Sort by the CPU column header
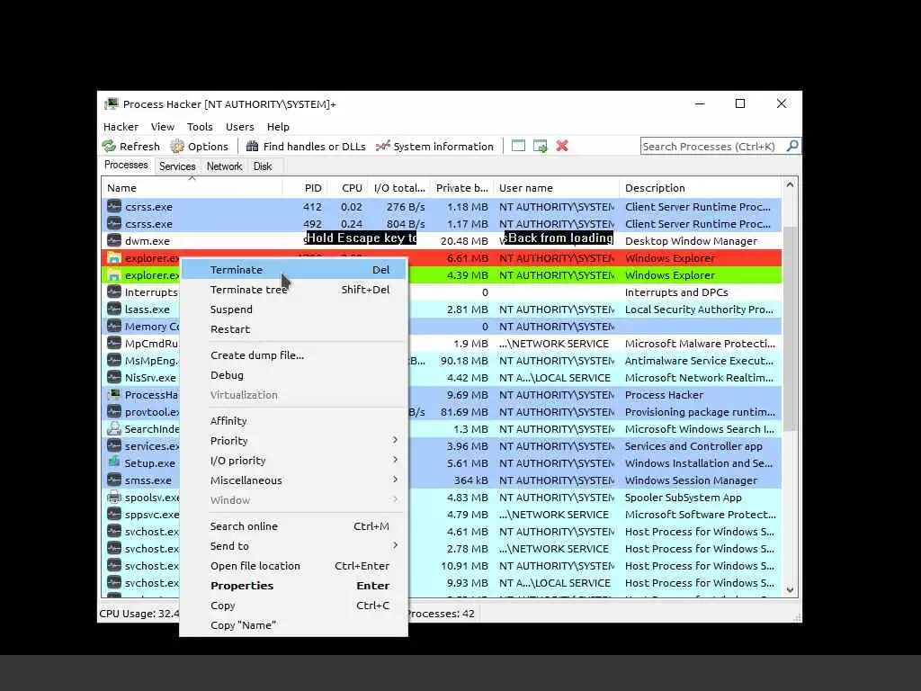This screenshot has width=921, height=691. pyautogui.click(x=350, y=188)
